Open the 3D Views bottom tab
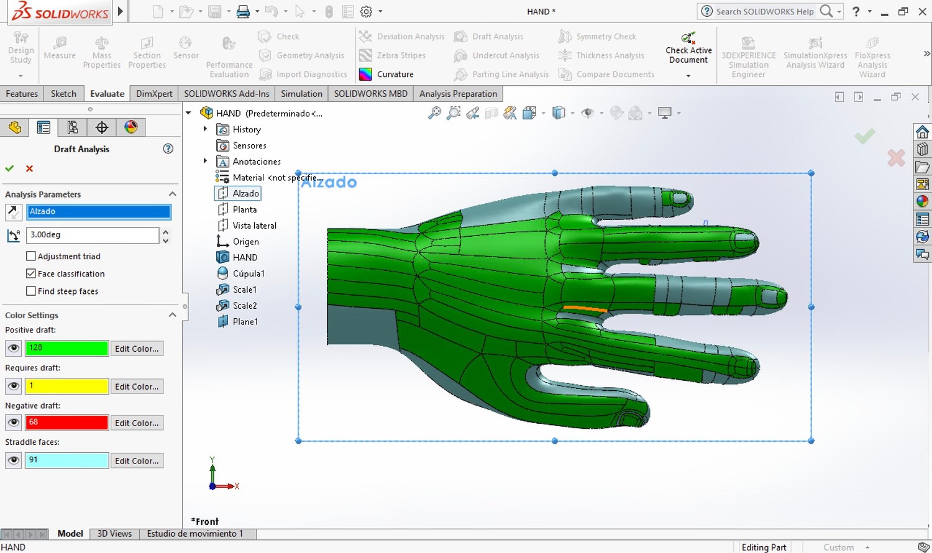This screenshot has height=553, width=932. click(x=114, y=534)
